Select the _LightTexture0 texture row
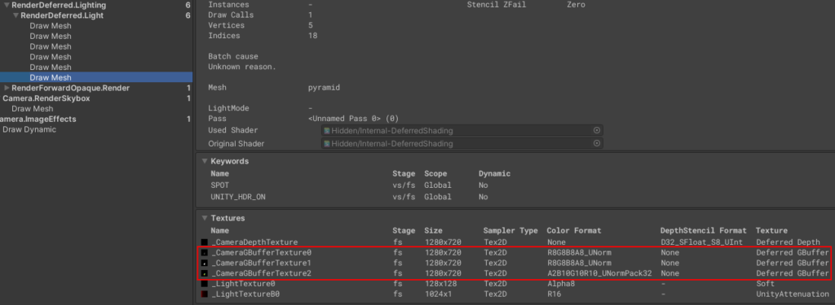The height and width of the screenshot is (305, 835). (515, 284)
